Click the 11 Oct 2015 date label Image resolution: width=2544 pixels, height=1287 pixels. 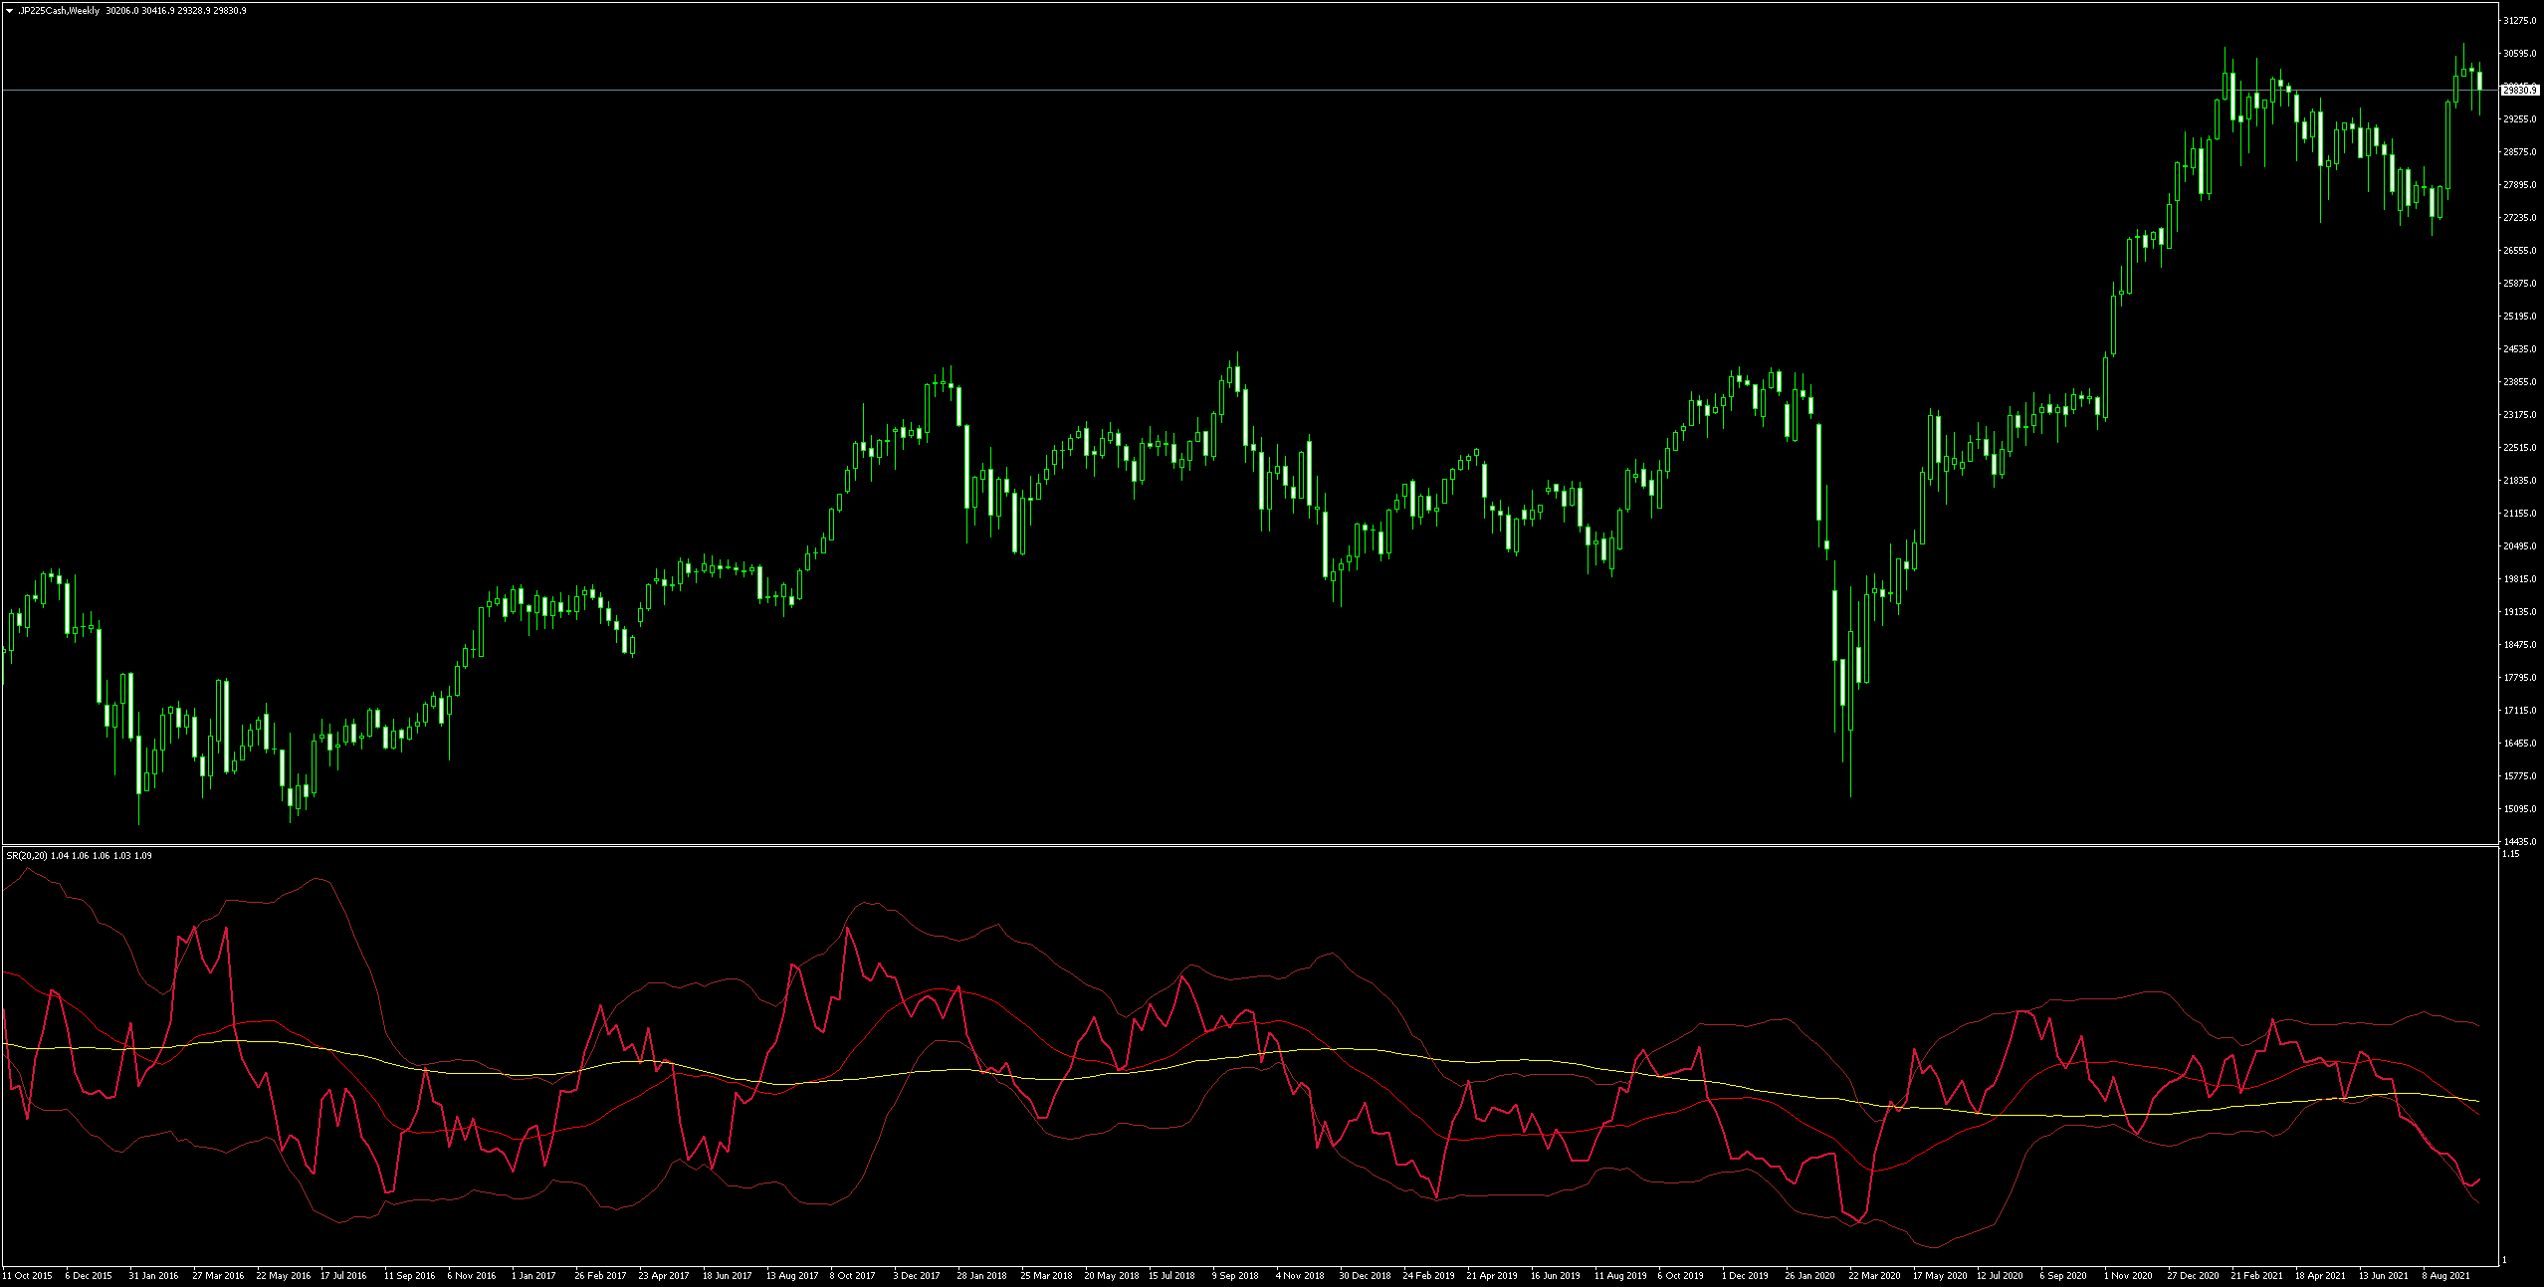click(27, 1276)
